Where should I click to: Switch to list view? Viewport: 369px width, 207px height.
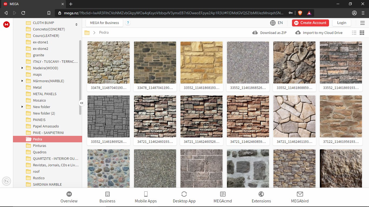354,32
